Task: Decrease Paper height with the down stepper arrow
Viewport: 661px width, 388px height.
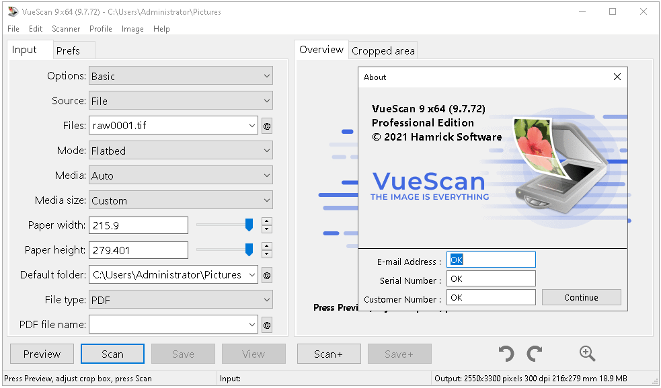Action: 266,254
